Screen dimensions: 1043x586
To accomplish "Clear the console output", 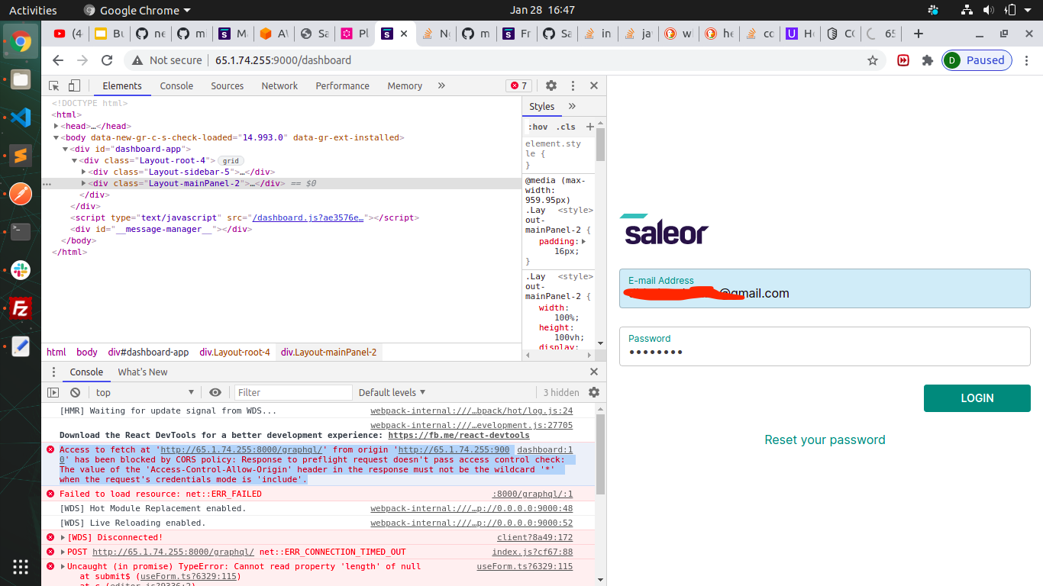I will point(75,392).
